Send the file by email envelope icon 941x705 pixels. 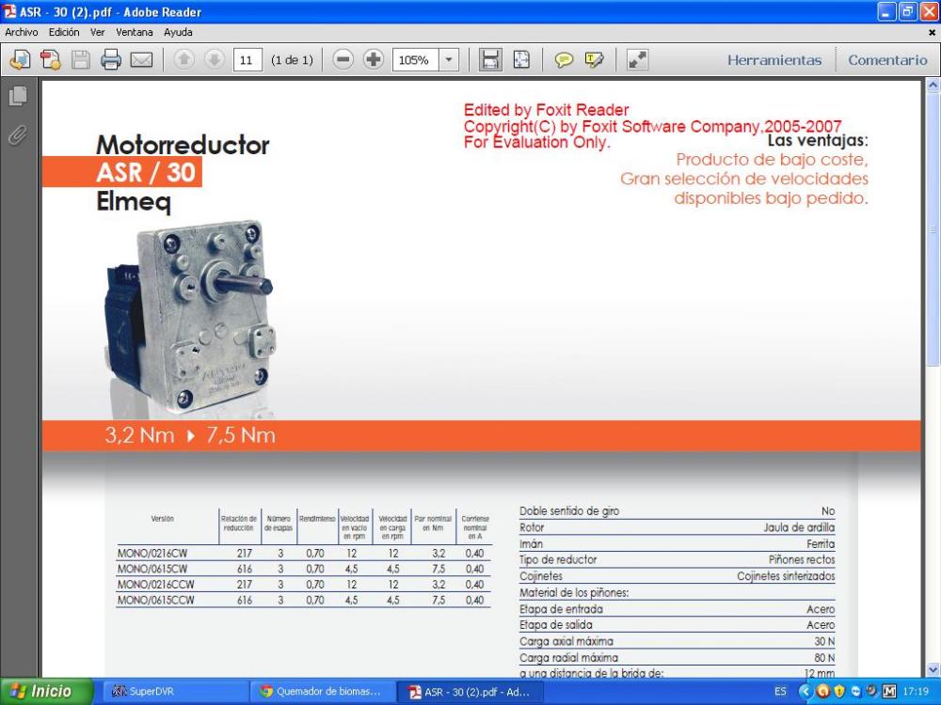point(142,59)
